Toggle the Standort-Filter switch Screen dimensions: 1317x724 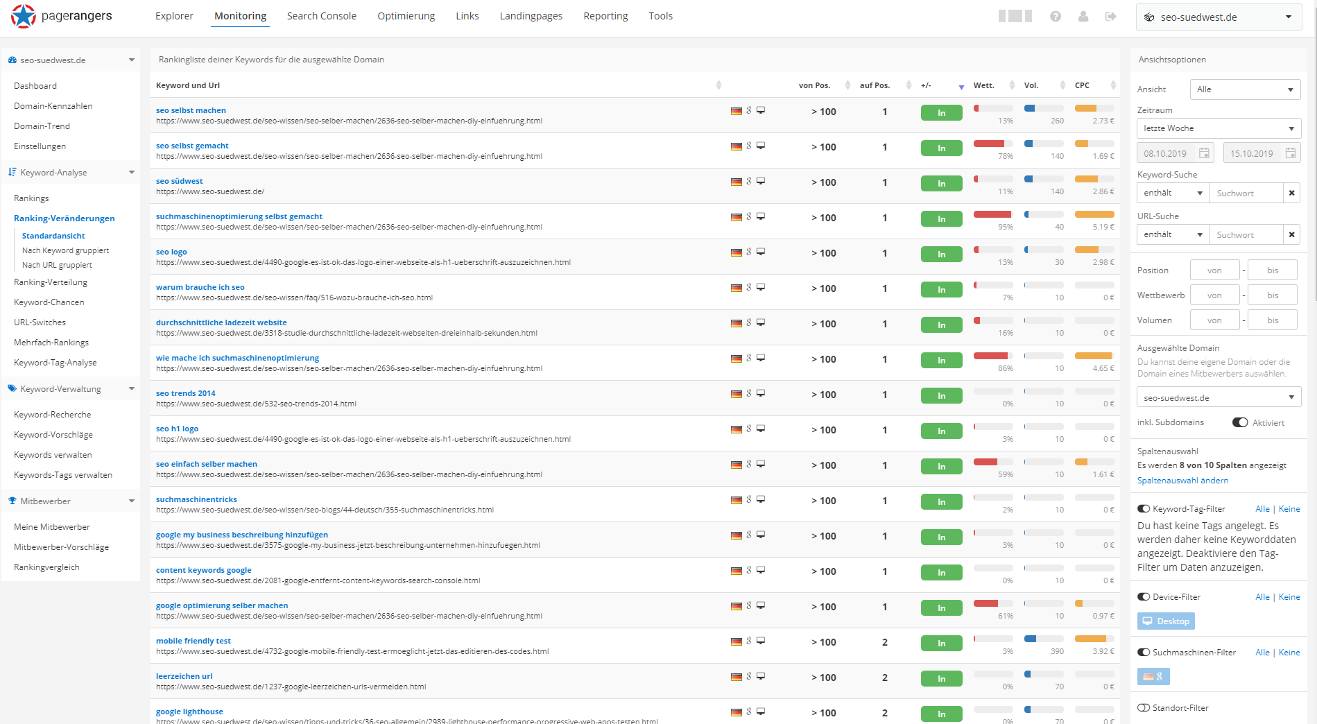pyautogui.click(x=1144, y=707)
